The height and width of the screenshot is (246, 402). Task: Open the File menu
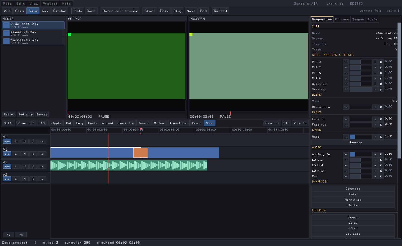point(8,4)
